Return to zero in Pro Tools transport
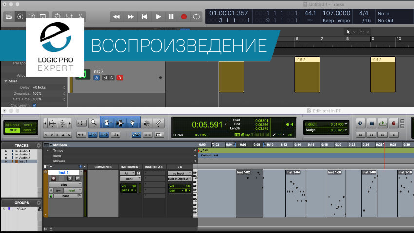 click(x=360, y=135)
